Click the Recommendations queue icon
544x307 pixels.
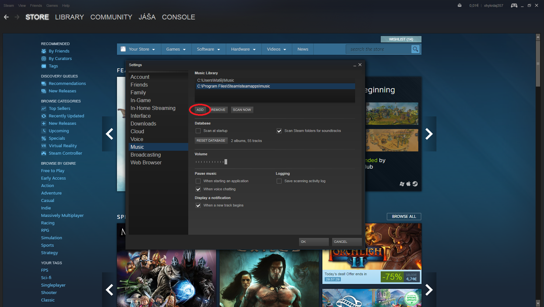[x=44, y=84]
